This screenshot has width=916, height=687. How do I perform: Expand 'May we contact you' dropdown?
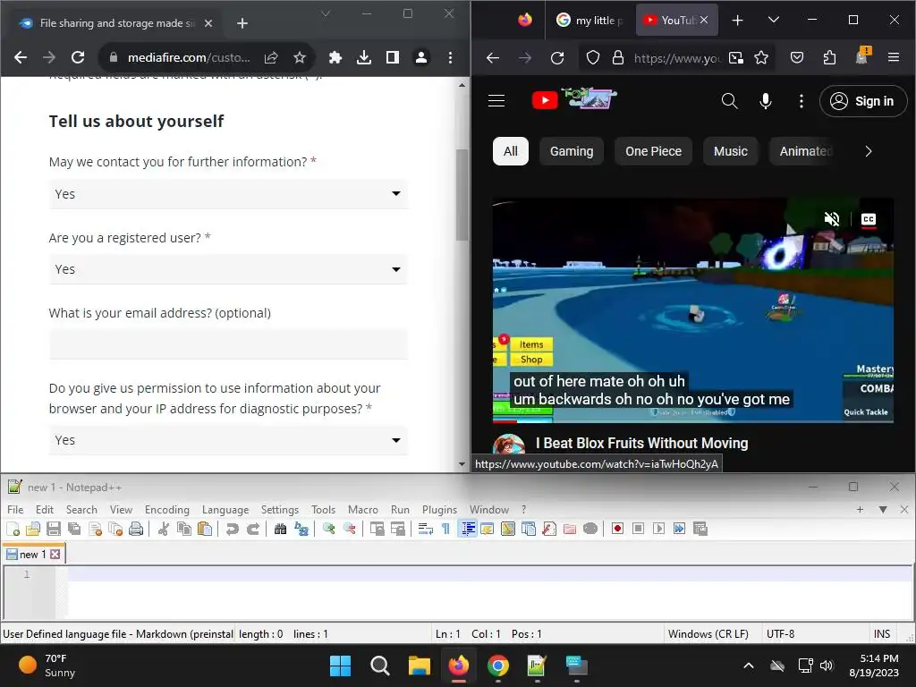pyautogui.click(x=228, y=194)
